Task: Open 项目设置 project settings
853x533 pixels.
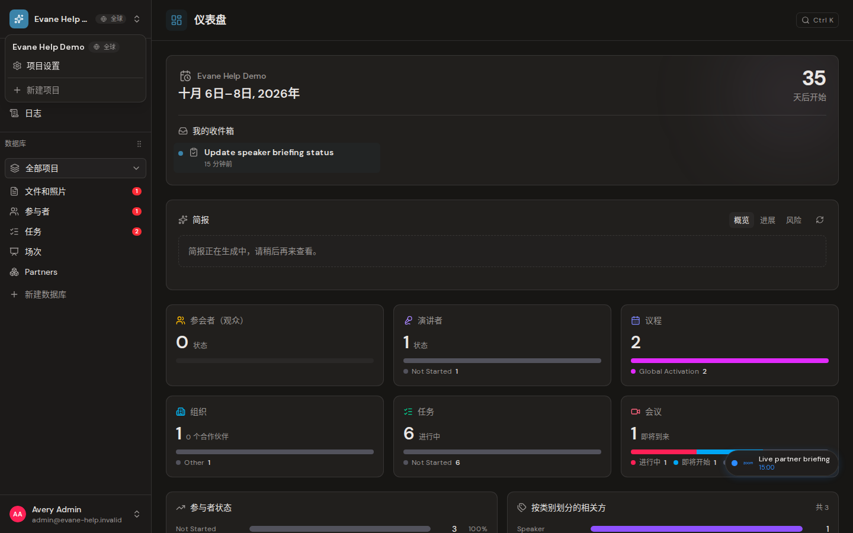Action: pyautogui.click(x=75, y=66)
